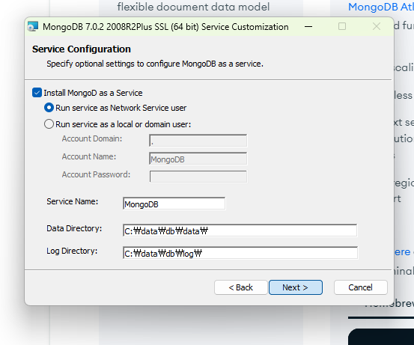Viewport: 414px width, 345px height.
Task: Uncheck Install MongoD as a Service
Action: (37, 93)
